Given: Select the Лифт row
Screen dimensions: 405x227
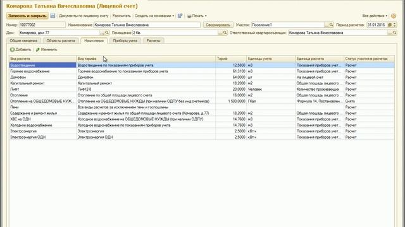Looking at the screenshot, I should click(x=202, y=90).
